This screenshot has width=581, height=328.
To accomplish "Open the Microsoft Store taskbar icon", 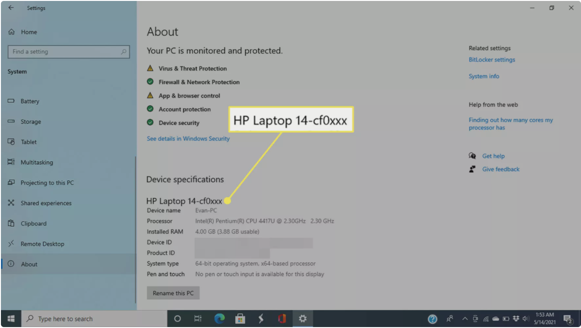I will pyautogui.click(x=239, y=319).
